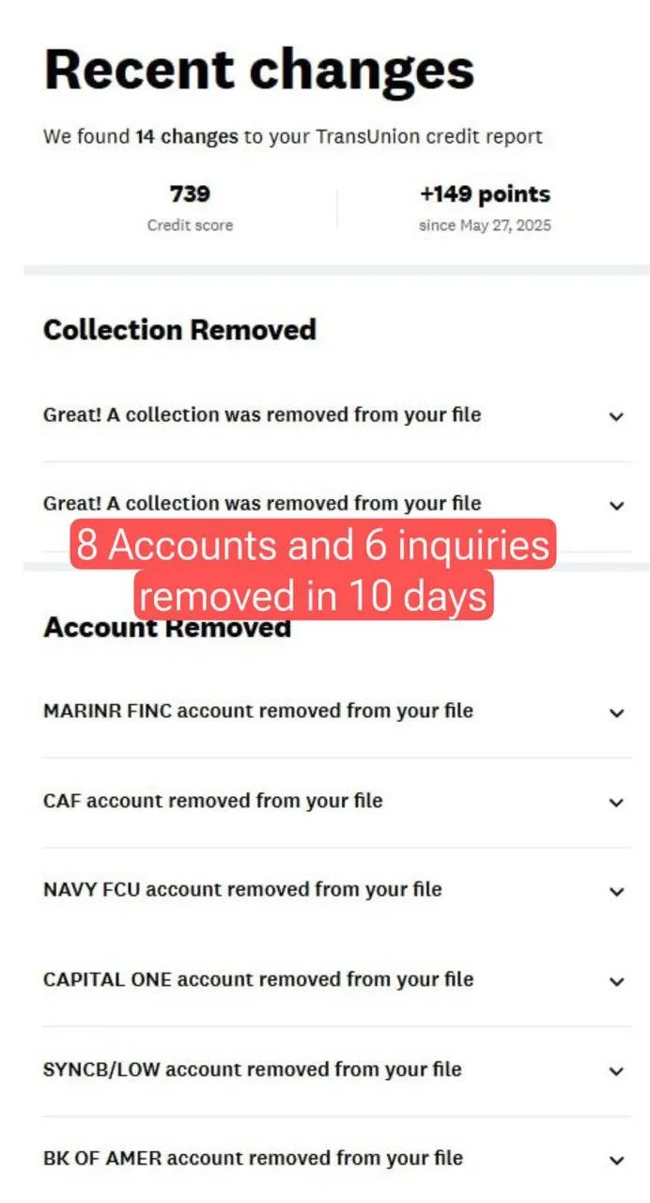Expand MARINR FINC account chevron

tap(616, 713)
